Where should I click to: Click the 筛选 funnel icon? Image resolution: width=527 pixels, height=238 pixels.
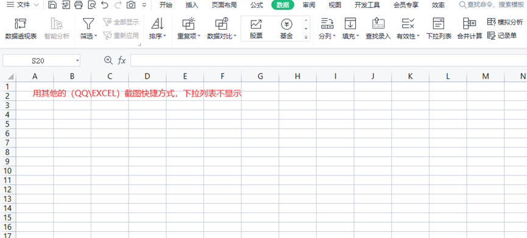pos(88,24)
